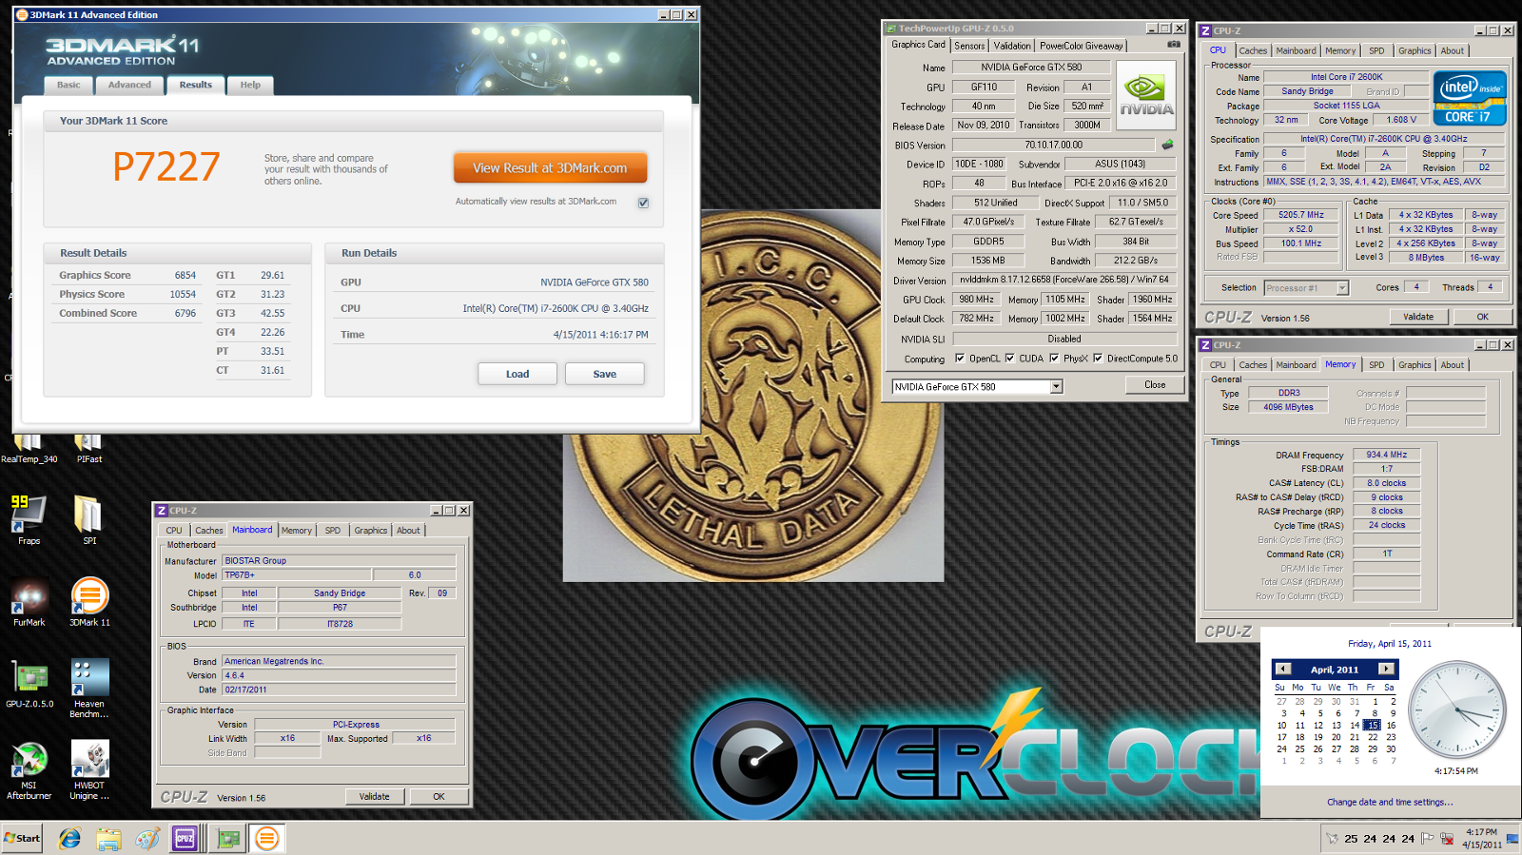Click the April, 2011 calendar header
The width and height of the screenshot is (1522, 855).
tap(1335, 670)
